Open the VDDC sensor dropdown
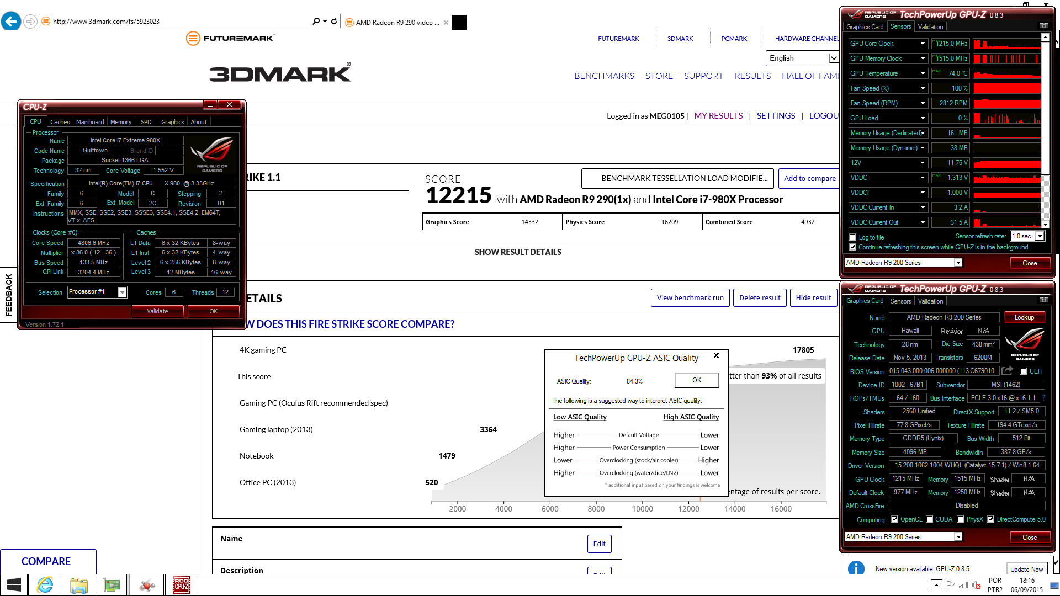Image resolution: width=1060 pixels, height=596 pixels. click(x=923, y=178)
